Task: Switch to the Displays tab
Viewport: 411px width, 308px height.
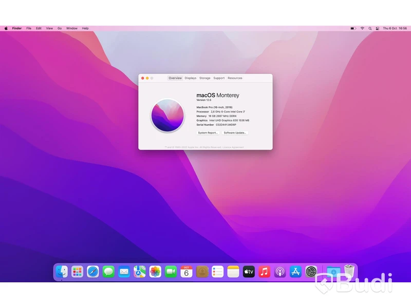Action: coord(191,78)
